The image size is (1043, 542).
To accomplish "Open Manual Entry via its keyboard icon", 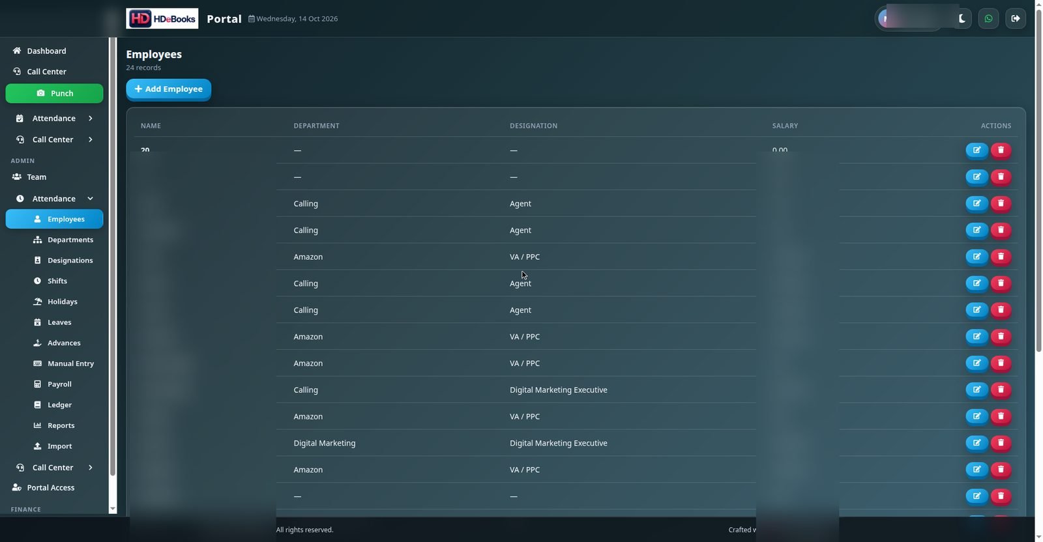I will [x=37, y=364].
